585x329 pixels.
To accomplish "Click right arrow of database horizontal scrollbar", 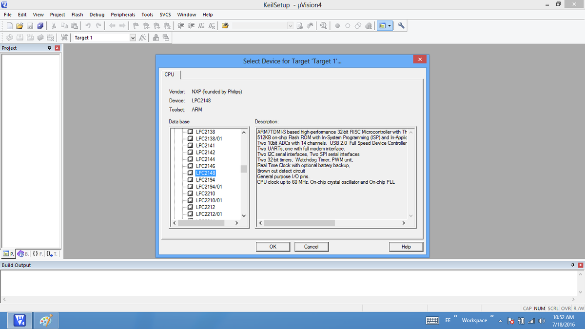I will tap(236, 223).
